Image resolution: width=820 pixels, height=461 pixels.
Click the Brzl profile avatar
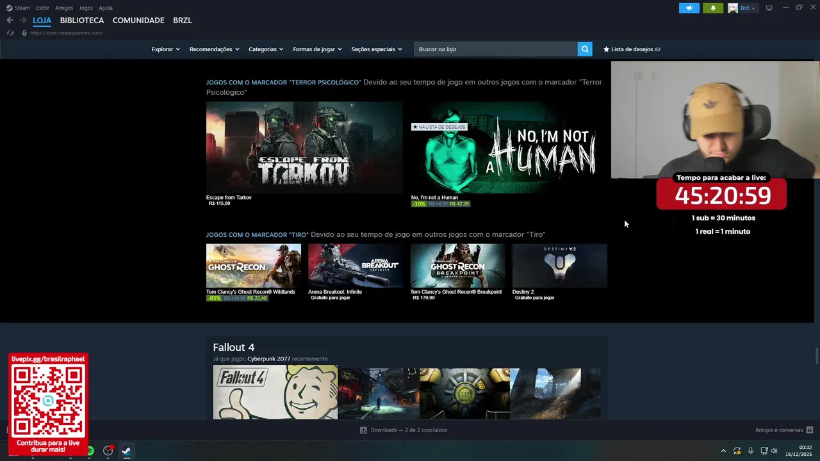[733, 8]
